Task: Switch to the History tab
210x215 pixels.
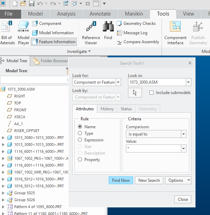Action: click(x=107, y=109)
